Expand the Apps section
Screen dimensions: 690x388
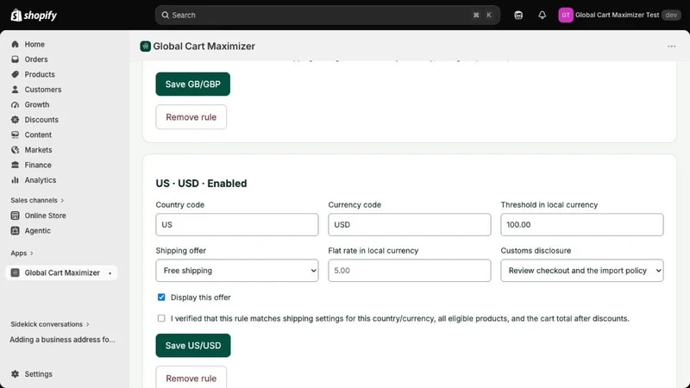pyautogui.click(x=22, y=253)
